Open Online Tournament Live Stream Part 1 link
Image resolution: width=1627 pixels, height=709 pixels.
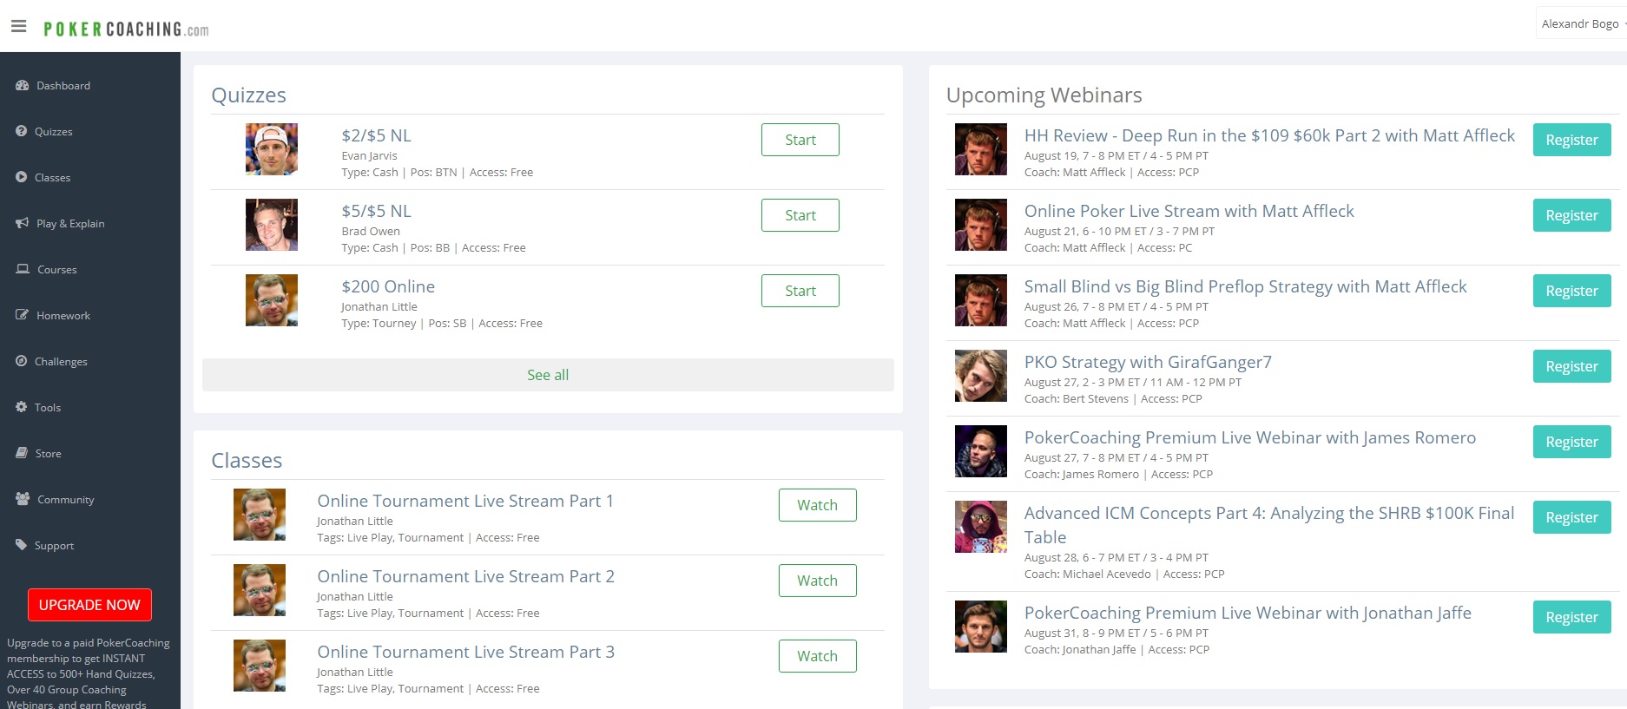[x=465, y=501]
